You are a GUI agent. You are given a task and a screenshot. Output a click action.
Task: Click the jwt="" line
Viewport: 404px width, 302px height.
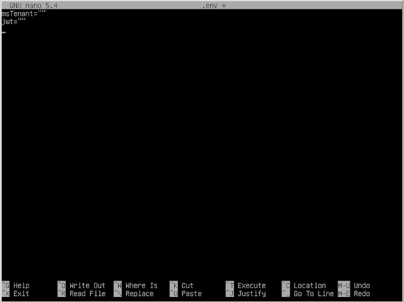[14, 21]
